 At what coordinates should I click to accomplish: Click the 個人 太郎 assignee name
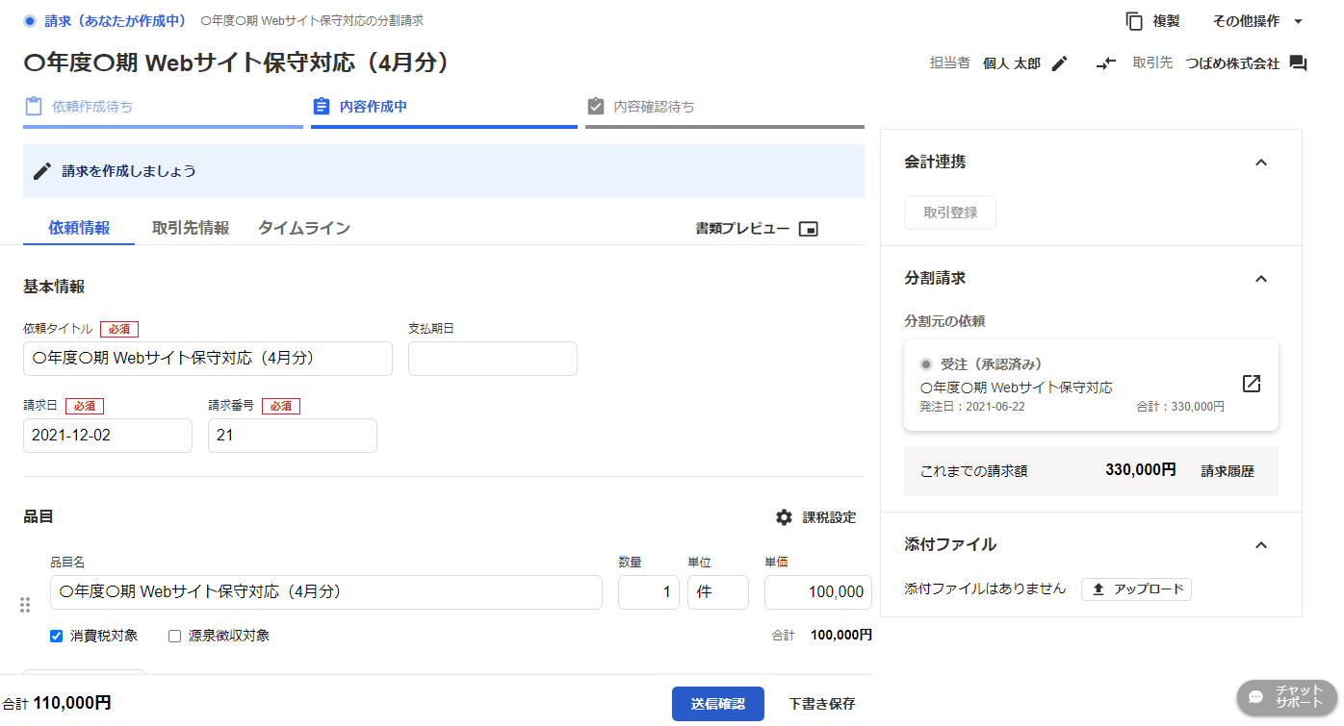tap(1012, 63)
